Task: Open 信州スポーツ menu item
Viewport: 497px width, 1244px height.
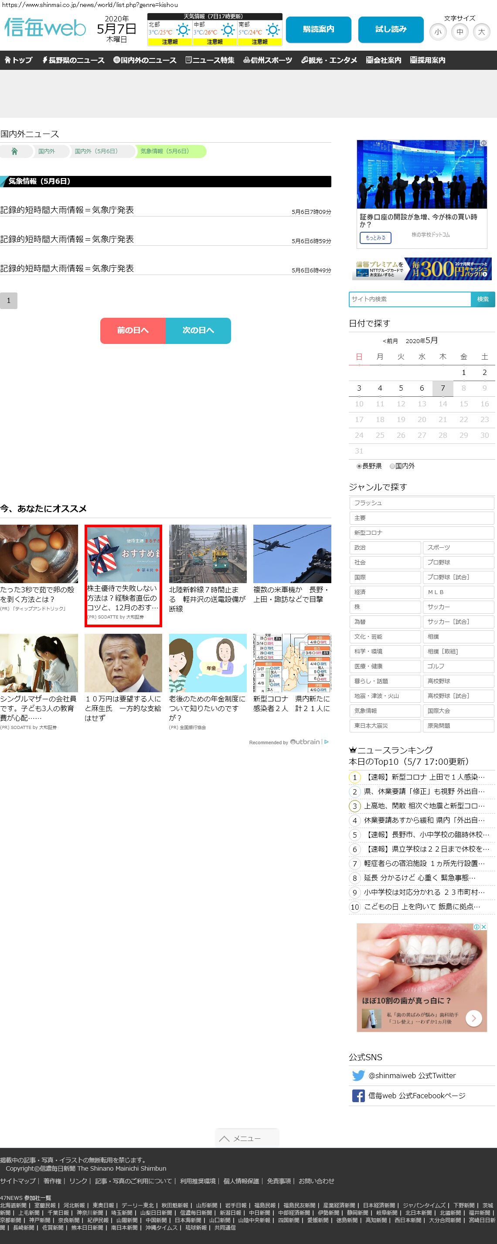Action: click(268, 60)
